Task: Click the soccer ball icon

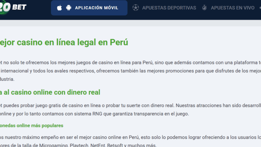Action: (x=136, y=8)
